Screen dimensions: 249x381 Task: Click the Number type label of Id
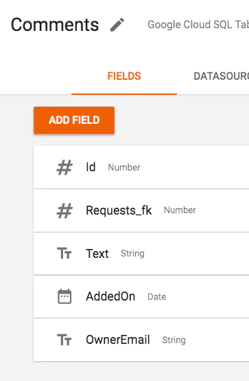[124, 167]
